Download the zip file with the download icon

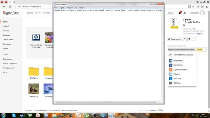pyautogui.click(x=185, y=39)
